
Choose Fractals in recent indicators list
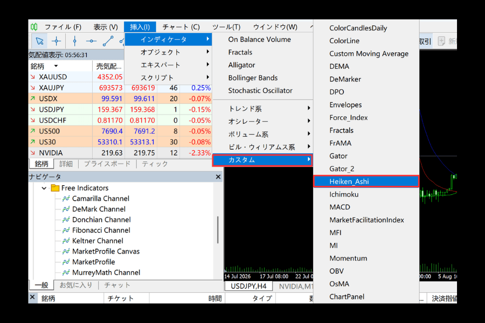[x=263, y=52]
